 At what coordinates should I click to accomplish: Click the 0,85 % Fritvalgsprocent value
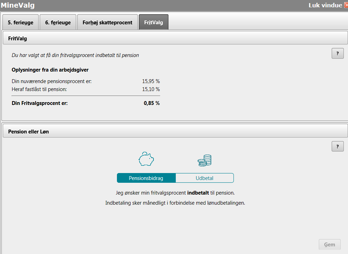pos(151,103)
